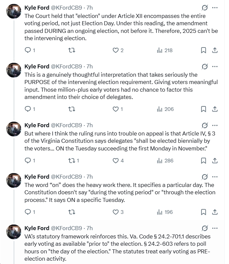This screenshot has height=264, width=229.
Task: Share the first tweet about the Court's holding
Action: pyautogui.click(x=215, y=50)
